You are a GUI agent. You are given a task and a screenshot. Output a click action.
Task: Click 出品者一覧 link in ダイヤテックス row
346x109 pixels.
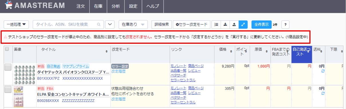pos(178,70)
